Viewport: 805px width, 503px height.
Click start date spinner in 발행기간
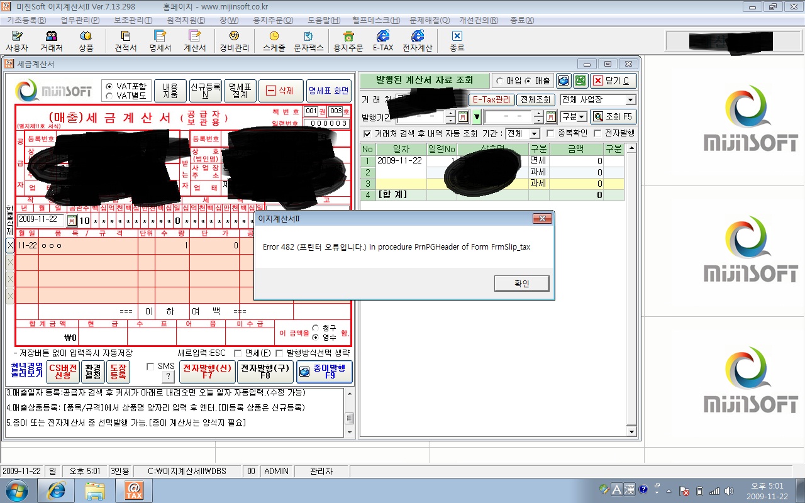[x=450, y=117]
